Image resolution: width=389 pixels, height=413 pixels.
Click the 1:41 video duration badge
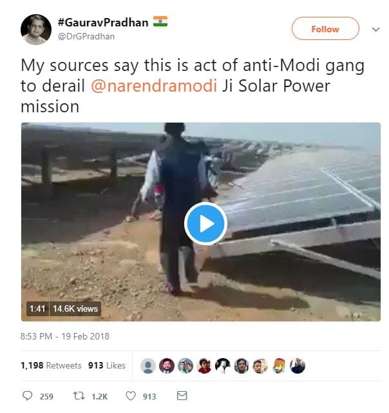36,308
